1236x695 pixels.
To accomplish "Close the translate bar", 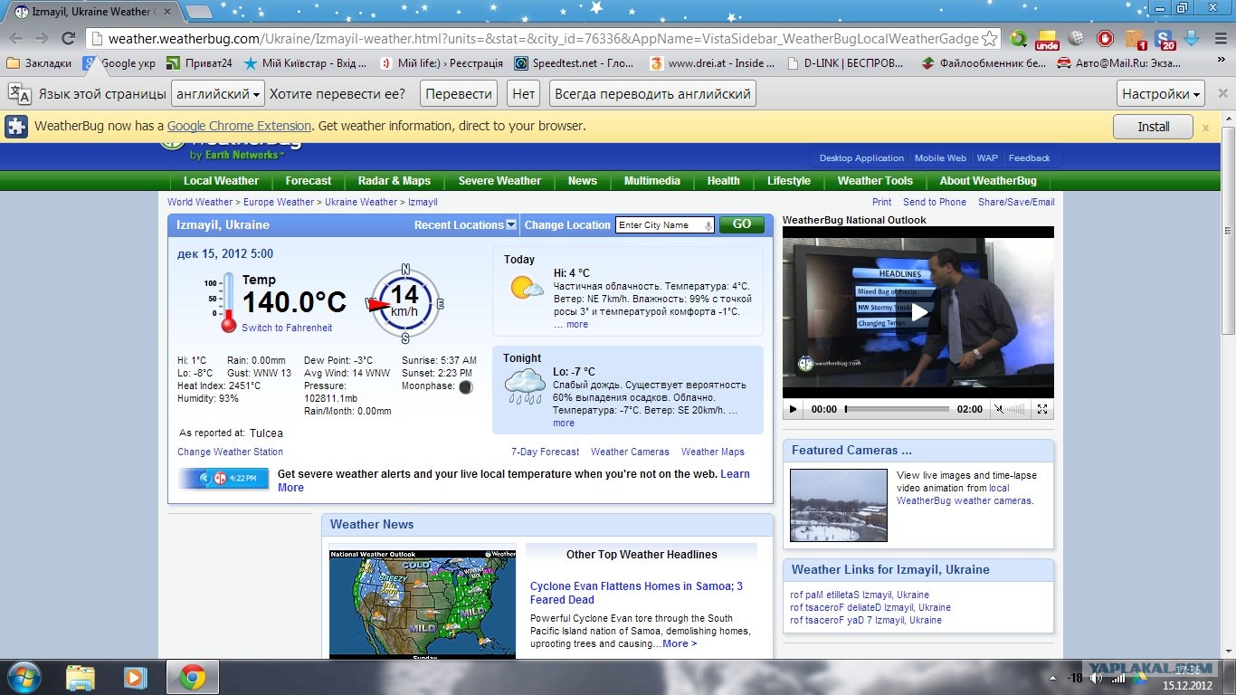I will click(x=1222, y=93).
